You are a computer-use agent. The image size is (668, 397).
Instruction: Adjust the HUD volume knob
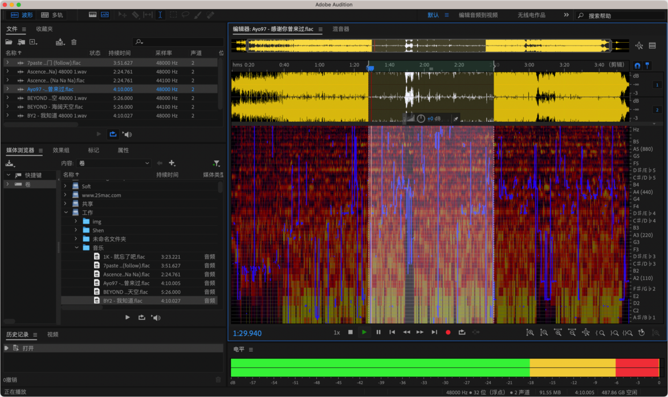421,119
